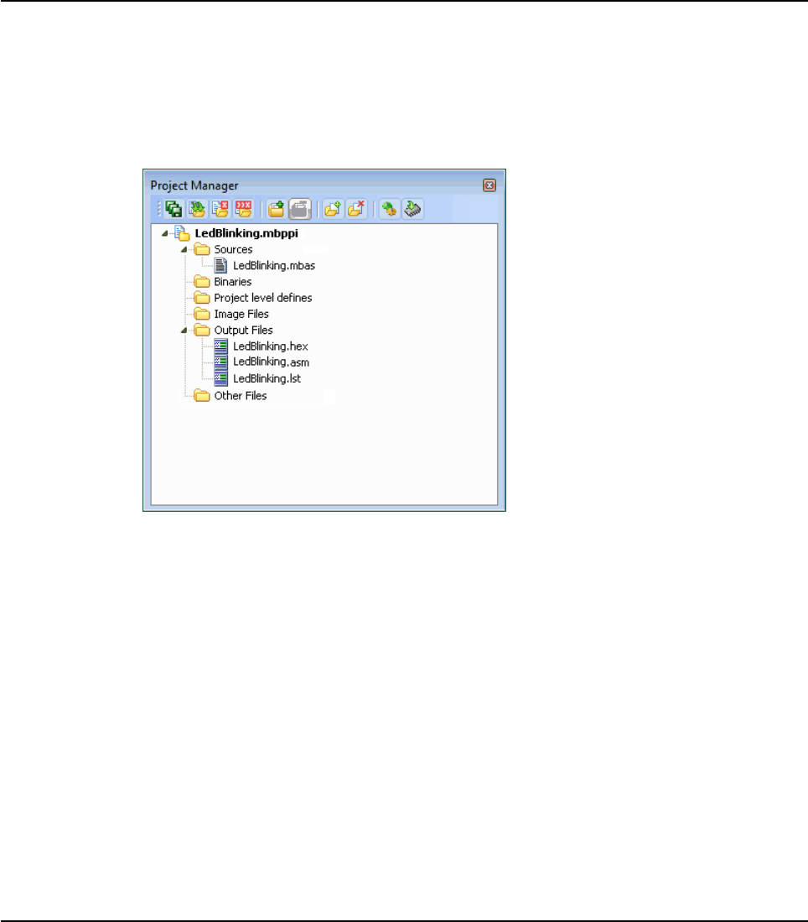
Task: Select the Sources folder
Action: coord(233,249)
